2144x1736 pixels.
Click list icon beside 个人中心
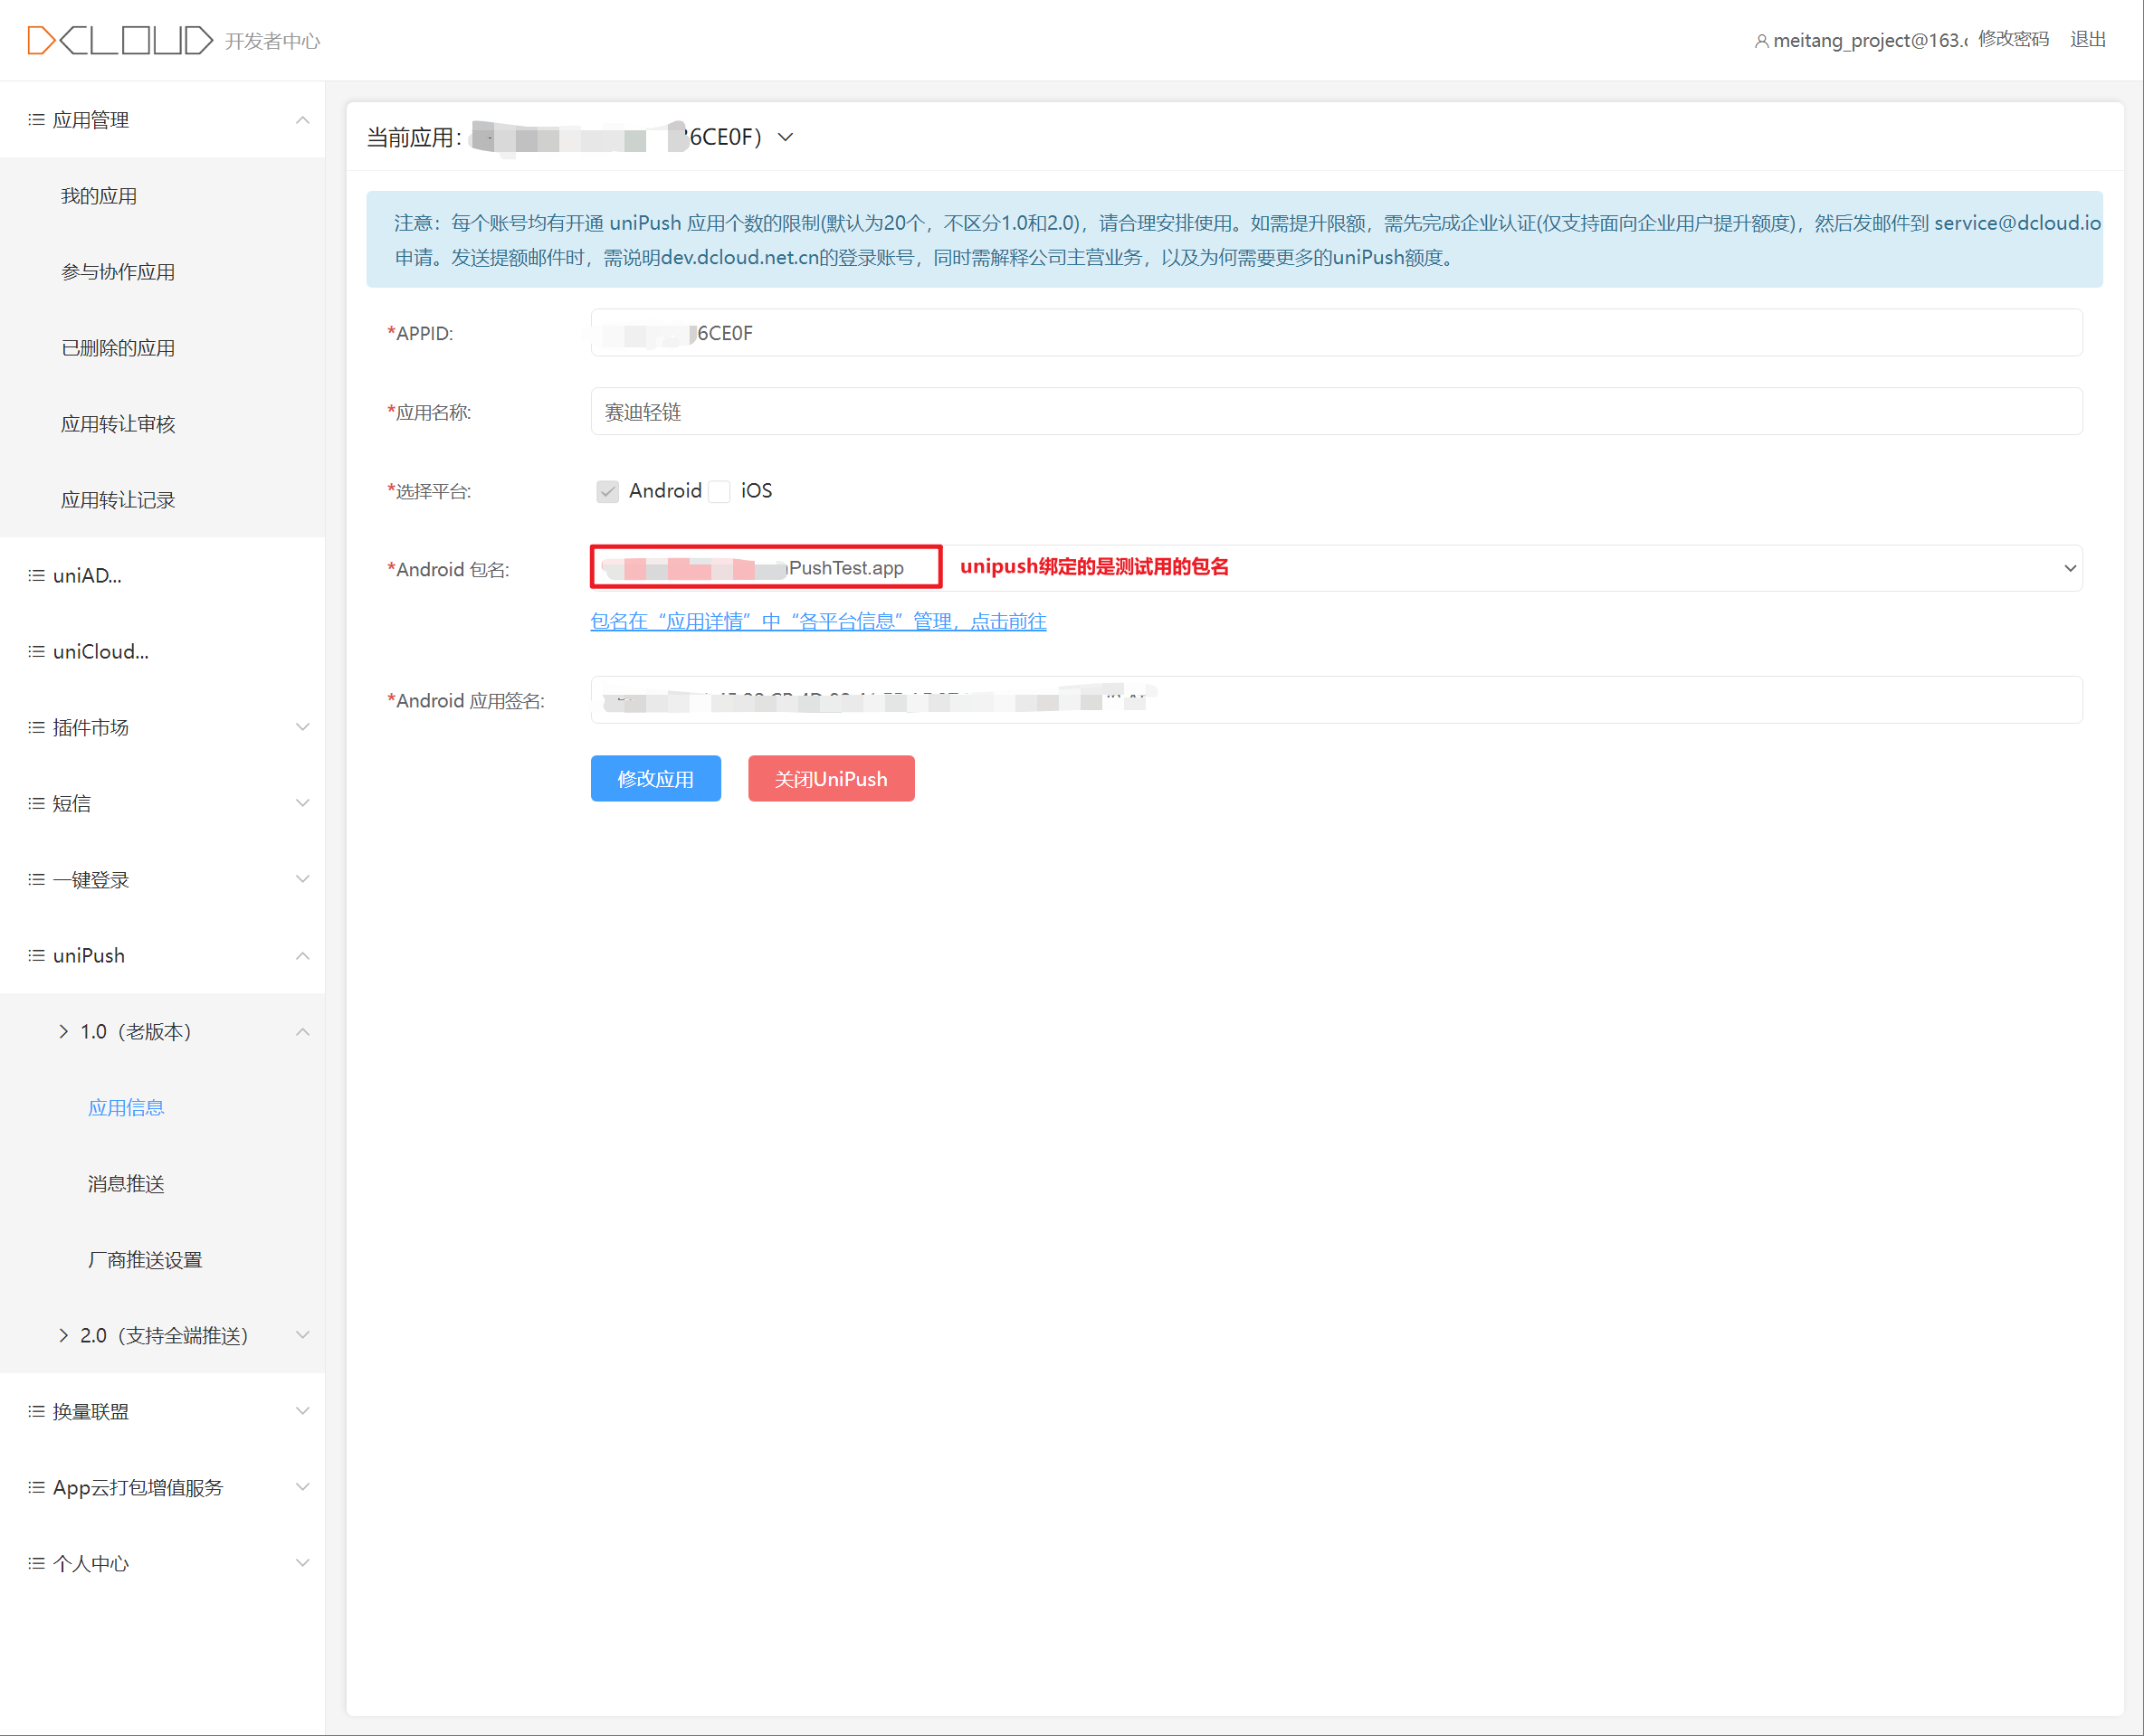[36, 1564]
